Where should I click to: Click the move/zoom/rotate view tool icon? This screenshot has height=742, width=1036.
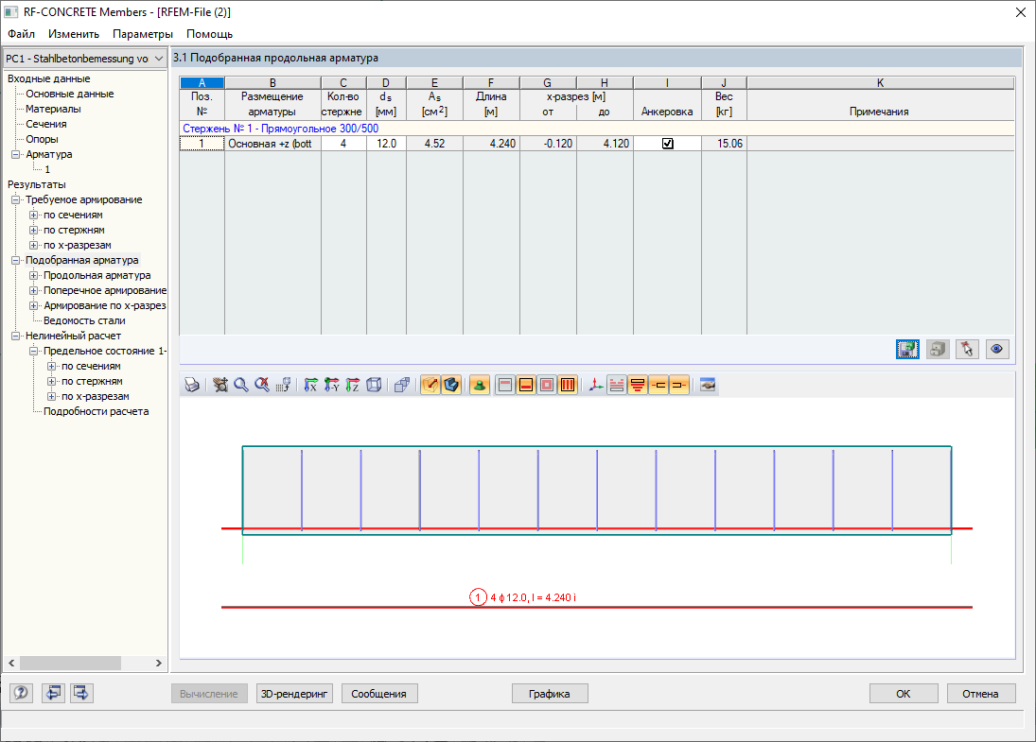[x=220, y=385]
